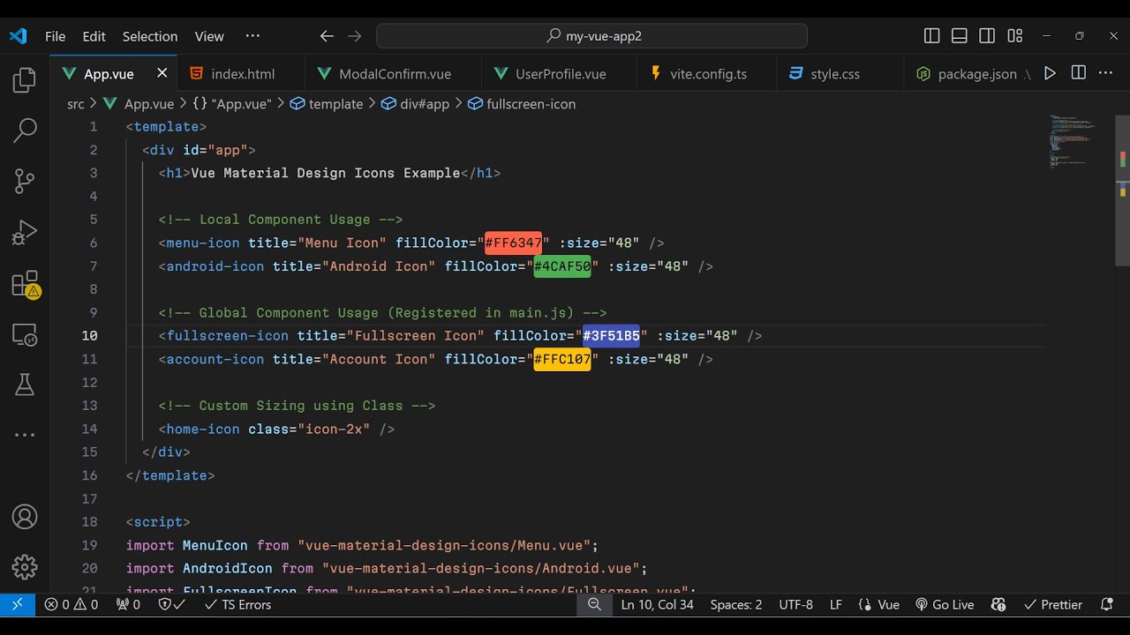The height and width of the screenshot is (635, 1130).
Task: Switch to the package.json tab
Action: click(968, 74)
